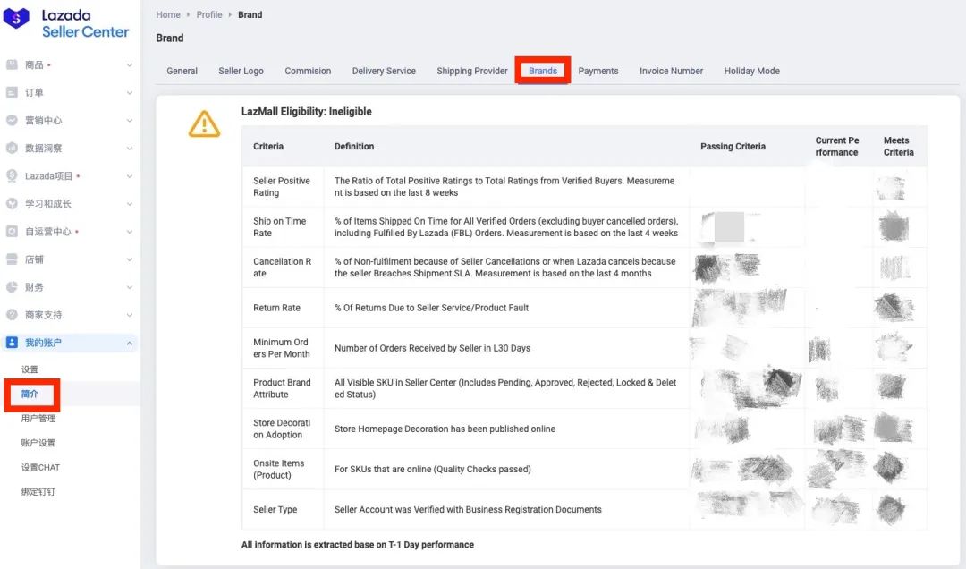Switch to the Seller Logo tab
Image resolution: width=966 pixels, height=569 pixels.
(241, 71)
